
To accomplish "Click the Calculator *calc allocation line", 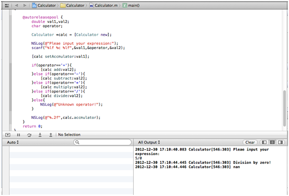I will point(71,35).
